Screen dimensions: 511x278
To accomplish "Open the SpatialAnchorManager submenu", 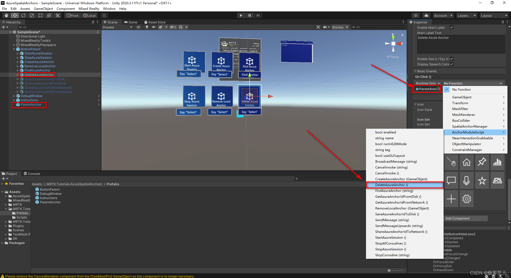I will 475,126.
